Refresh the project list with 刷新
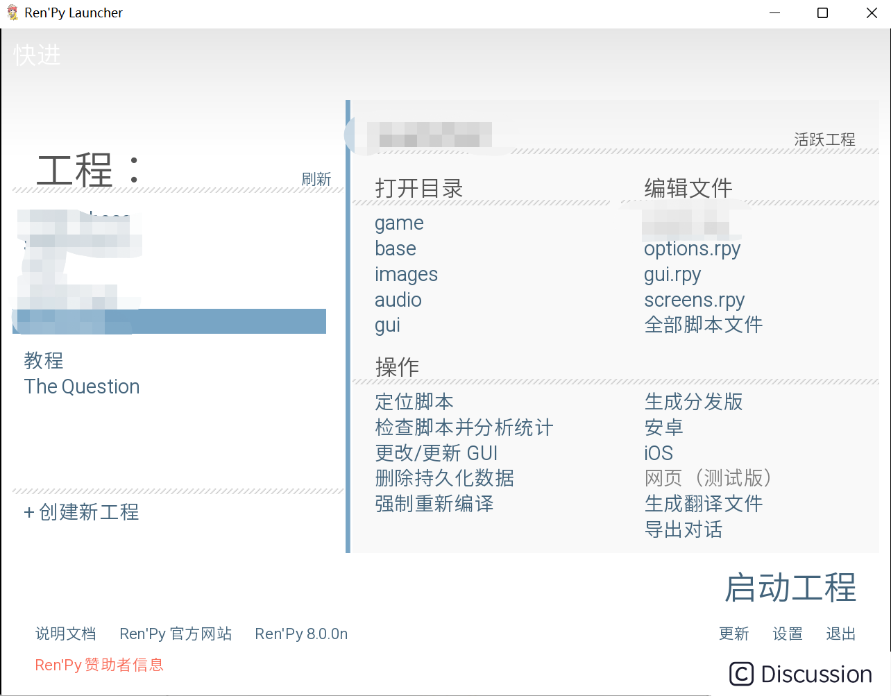 pyautogui.click(x=316, y=179)
